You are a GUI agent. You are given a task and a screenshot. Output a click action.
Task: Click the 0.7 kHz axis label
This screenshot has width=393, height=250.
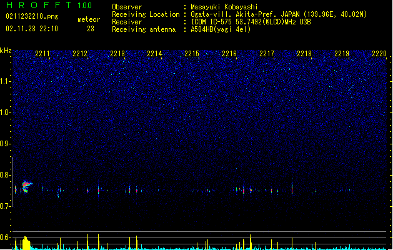[x=5, y=206]
